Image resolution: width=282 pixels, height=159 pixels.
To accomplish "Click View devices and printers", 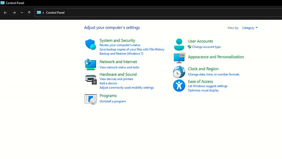I will (116, 79).
